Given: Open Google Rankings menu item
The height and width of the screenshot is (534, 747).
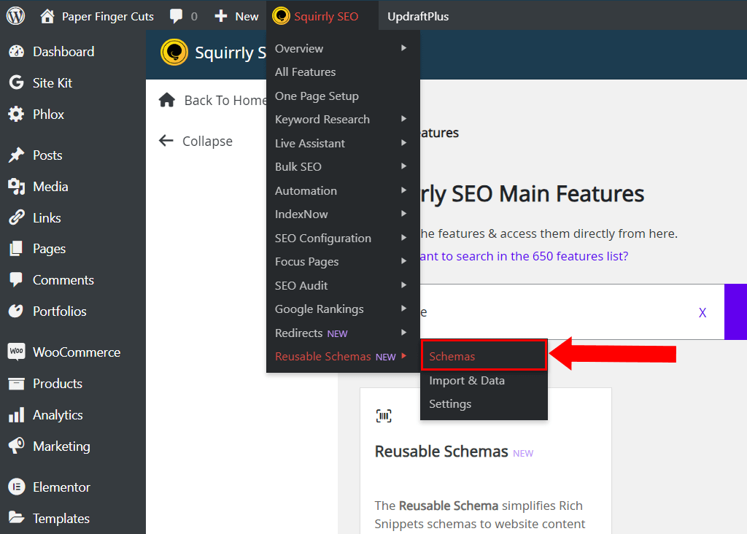Looking at the screenshot, I should (343, 309).
